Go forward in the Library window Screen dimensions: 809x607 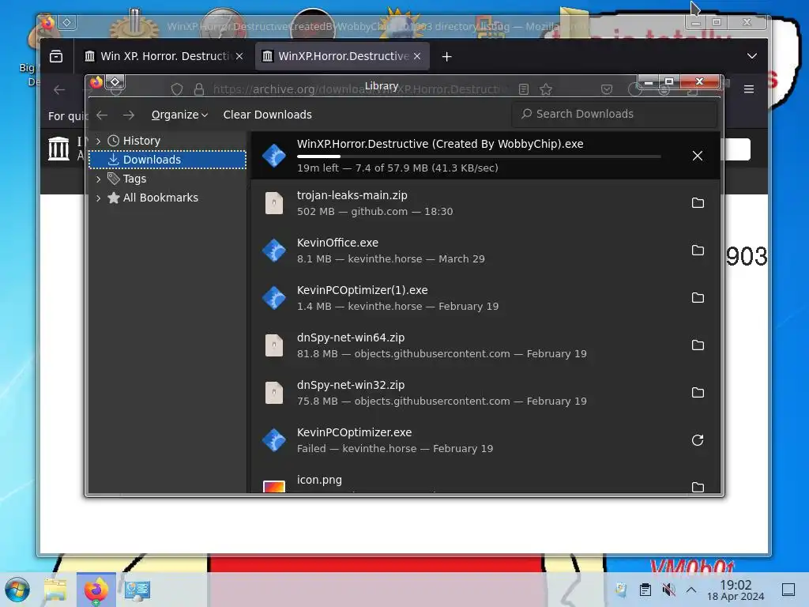coord(129,115)
